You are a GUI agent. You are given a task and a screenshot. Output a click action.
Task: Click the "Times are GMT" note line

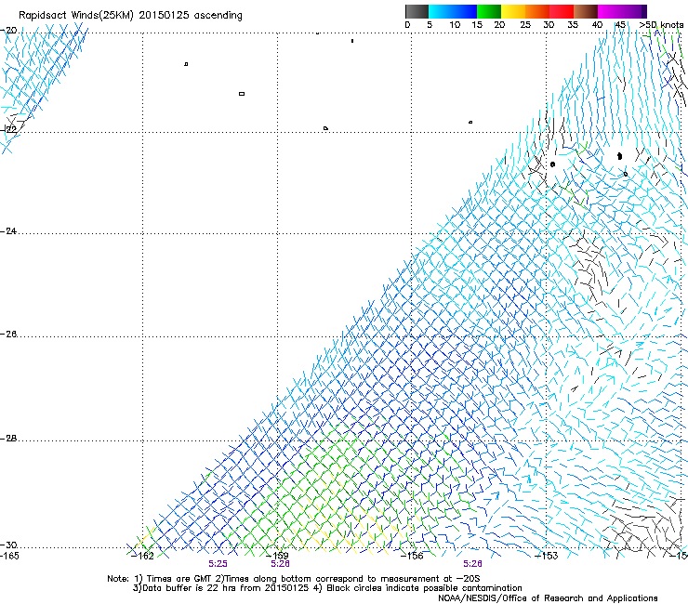click(x=294, y=579)
